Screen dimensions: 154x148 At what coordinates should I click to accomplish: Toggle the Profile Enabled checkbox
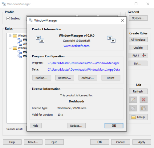point(8,18)
